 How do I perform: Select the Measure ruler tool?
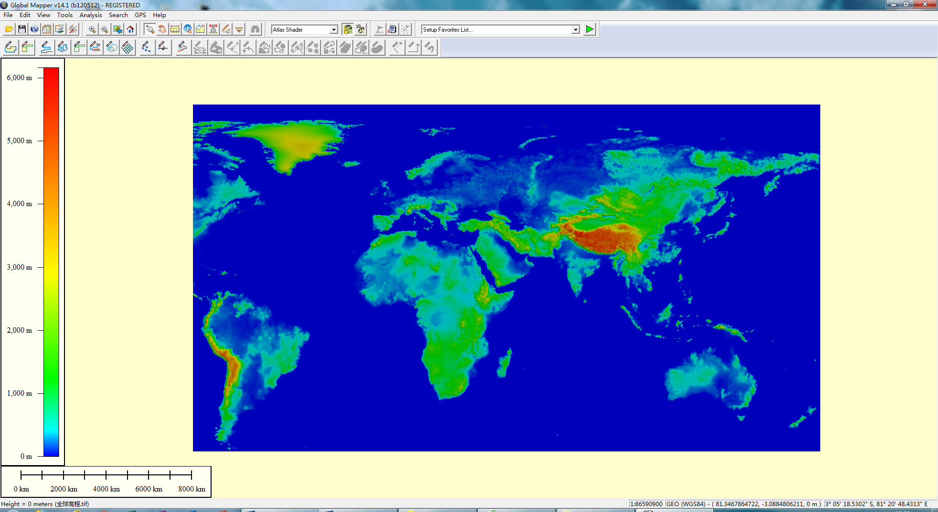pos(175,29)
